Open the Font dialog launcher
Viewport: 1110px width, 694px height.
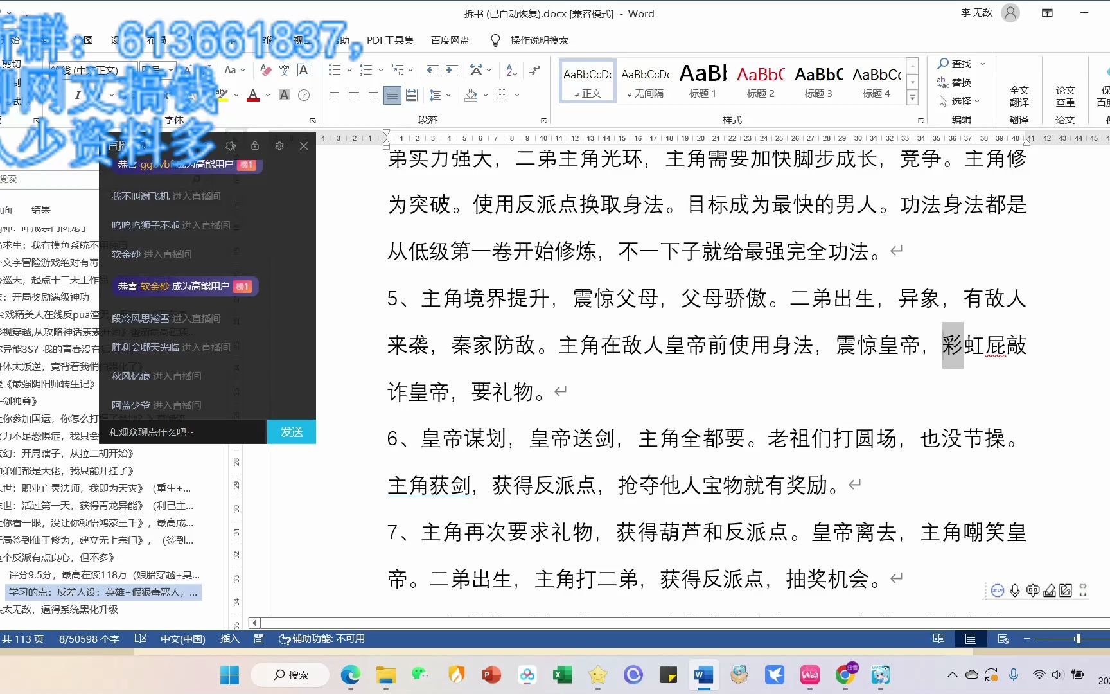313,120
